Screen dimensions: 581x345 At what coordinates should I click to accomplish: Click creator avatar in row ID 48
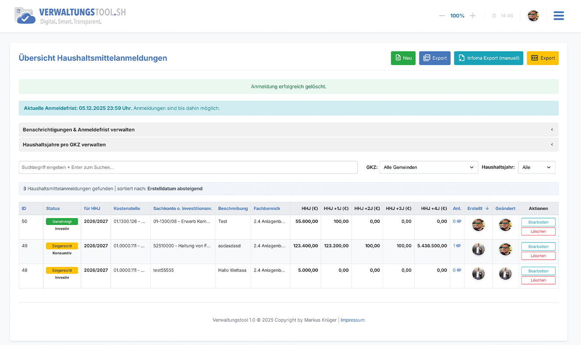point(478,274)
